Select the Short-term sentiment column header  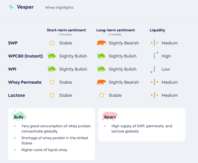(x=66, y=30)
